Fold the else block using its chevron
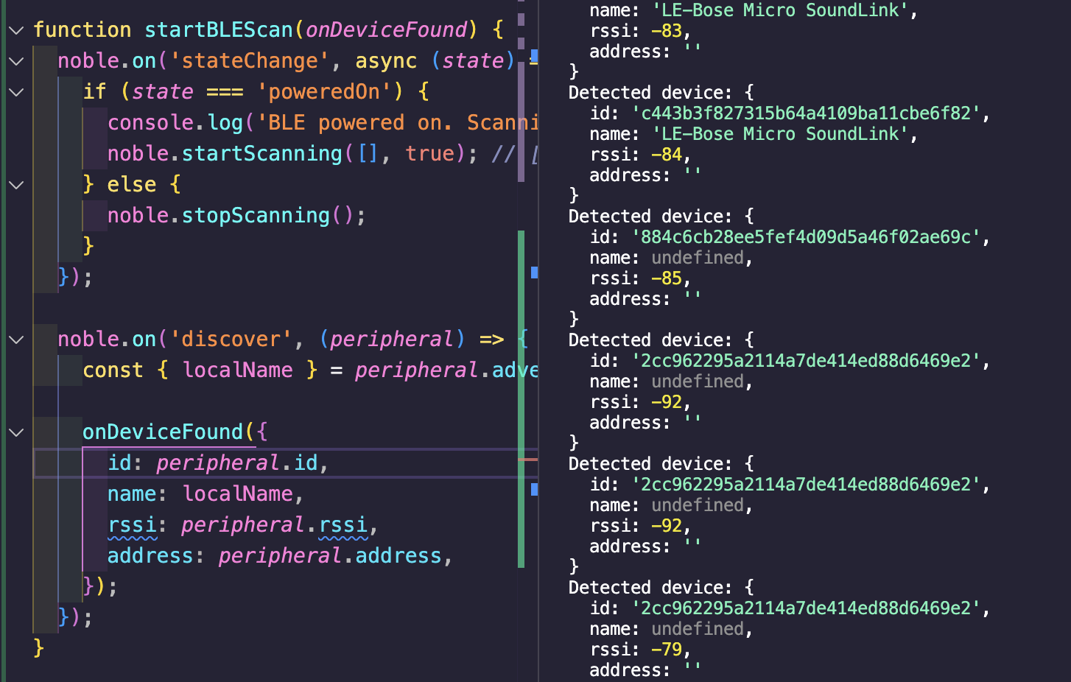Image resolution: width=1071 pixels, height=682 pixels. pos(16,185)
